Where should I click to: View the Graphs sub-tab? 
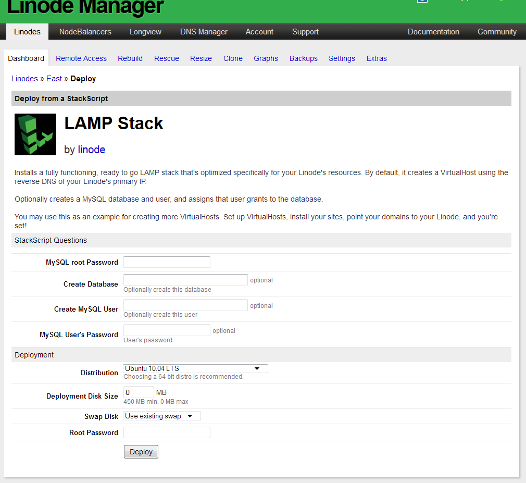[266, 58]
